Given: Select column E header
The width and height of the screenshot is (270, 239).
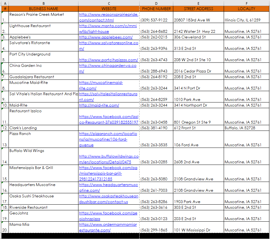Looking at the screenshot, I should coord(198,3).
